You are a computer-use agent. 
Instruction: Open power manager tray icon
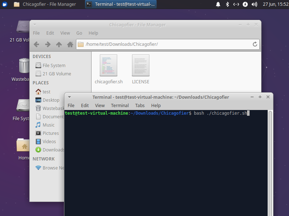(x=245, y=4)
